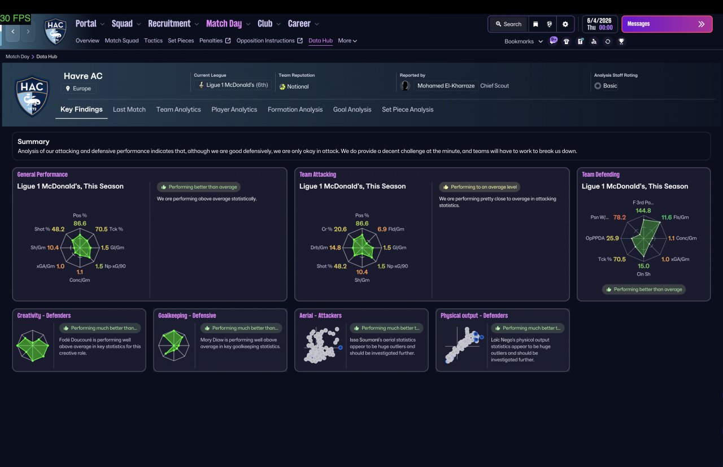Click the Team Attacking card title
723x467 pixels.
pyautogui.click(x=318, y=174)
